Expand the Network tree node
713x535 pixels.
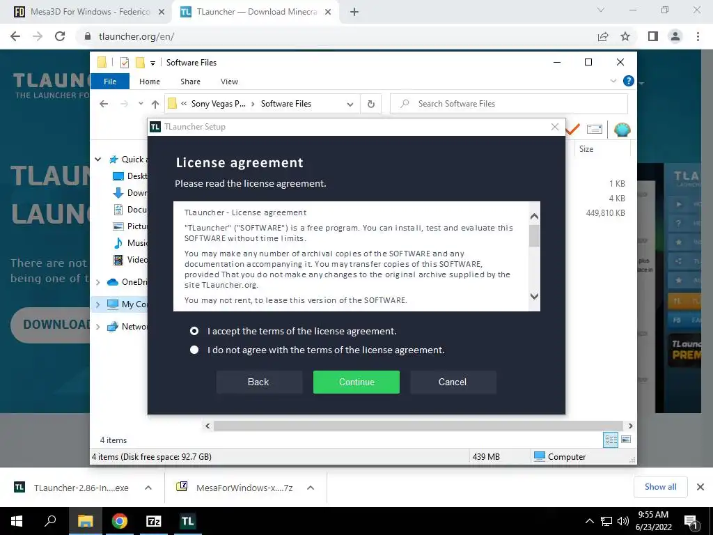pos(97,327)
